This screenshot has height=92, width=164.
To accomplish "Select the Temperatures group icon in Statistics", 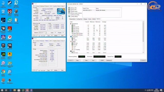I will [x=71, y=24].
